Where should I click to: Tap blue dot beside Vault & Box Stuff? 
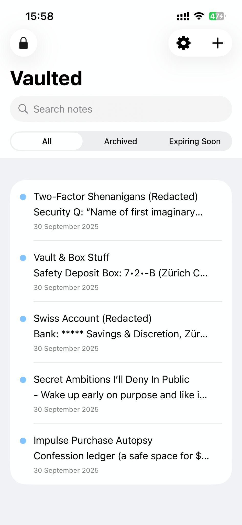pos(23,258)
